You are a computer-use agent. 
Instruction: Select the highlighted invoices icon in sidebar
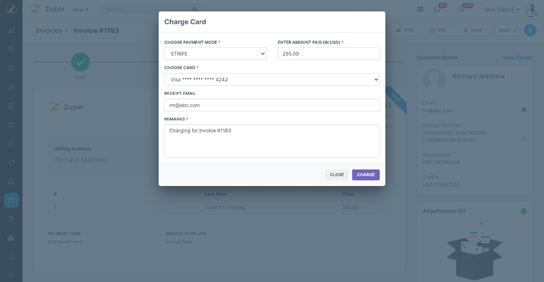tap(11, 200)
